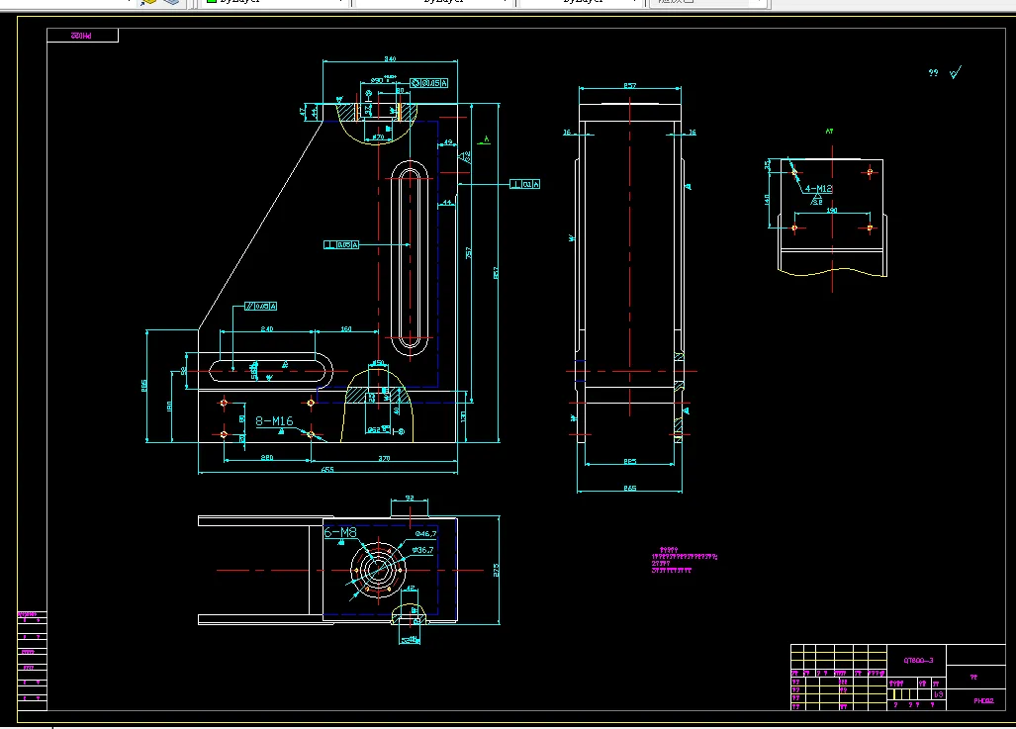The height and width of the screenshot is (729, 1016).
Task: Select the parallelism tolerance frame referencing A
Action: point(260,306)
